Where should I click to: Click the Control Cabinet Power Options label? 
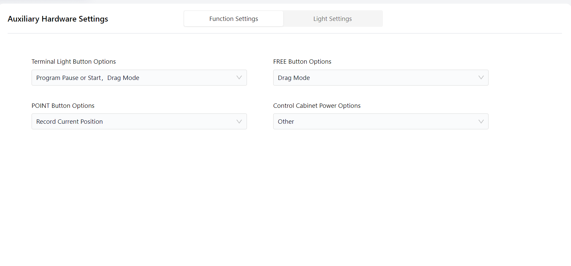click(x=317, y=106)
